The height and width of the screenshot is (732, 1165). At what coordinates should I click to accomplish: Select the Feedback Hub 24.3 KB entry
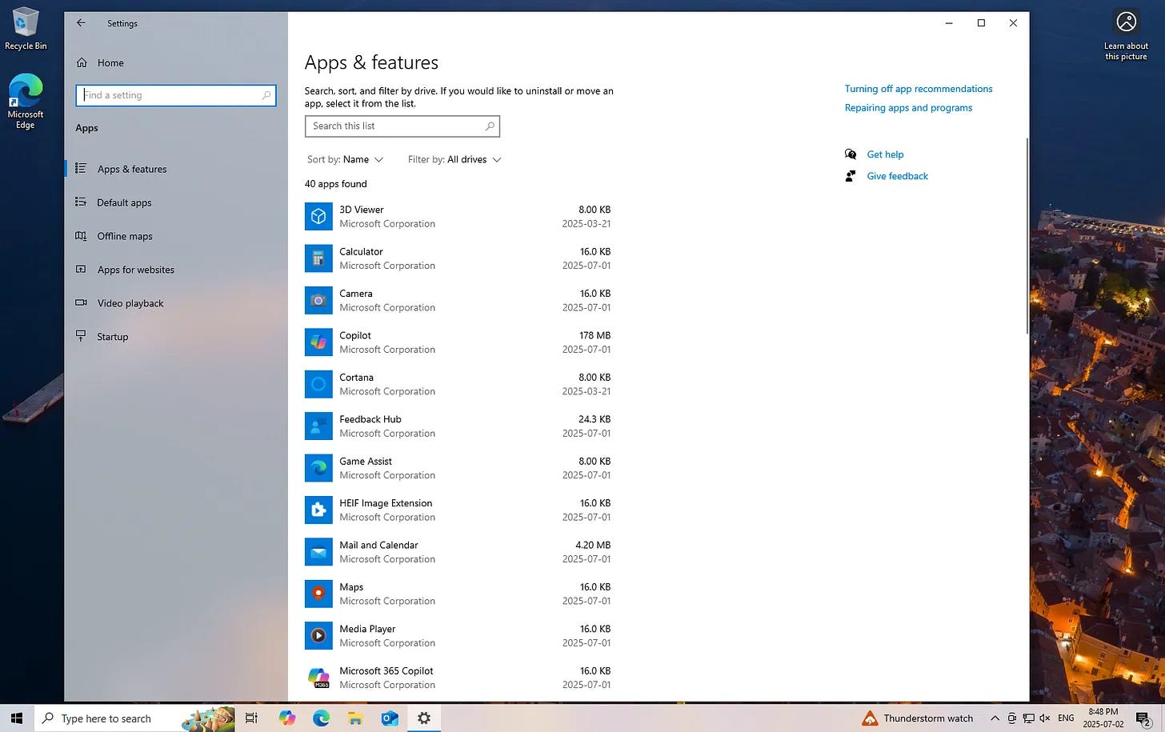(594, 419)
